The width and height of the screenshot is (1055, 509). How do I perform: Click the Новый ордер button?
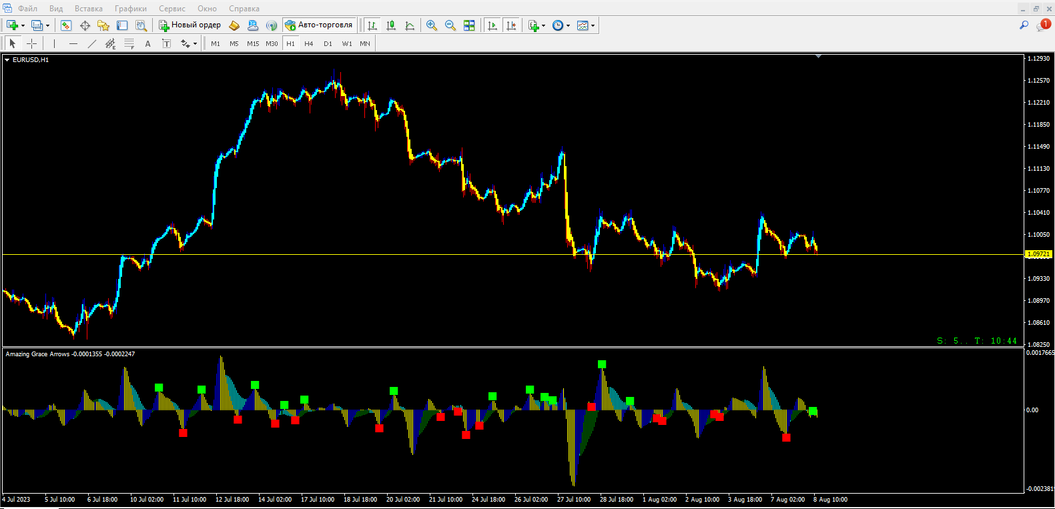pyautogui.click(x=190, y=25)
